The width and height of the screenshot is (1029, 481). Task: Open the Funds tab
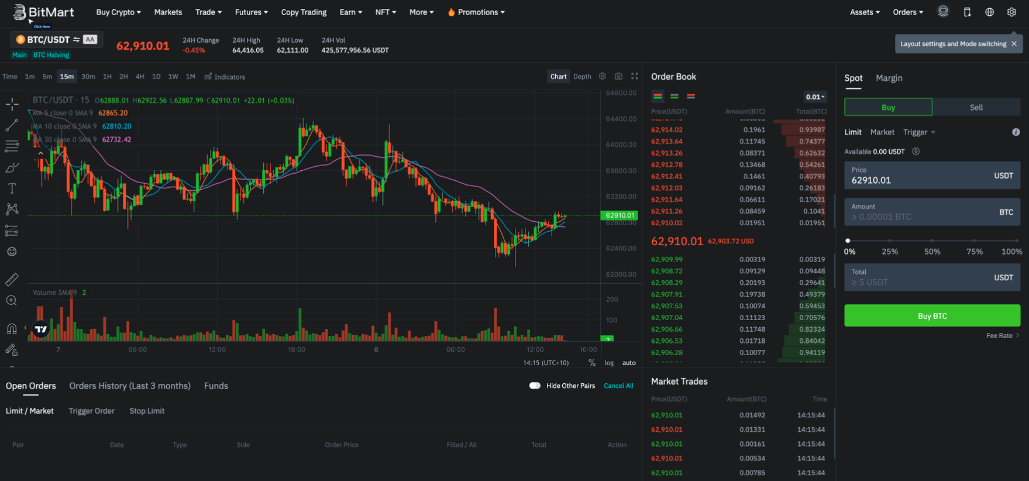(x=216, y=386)
